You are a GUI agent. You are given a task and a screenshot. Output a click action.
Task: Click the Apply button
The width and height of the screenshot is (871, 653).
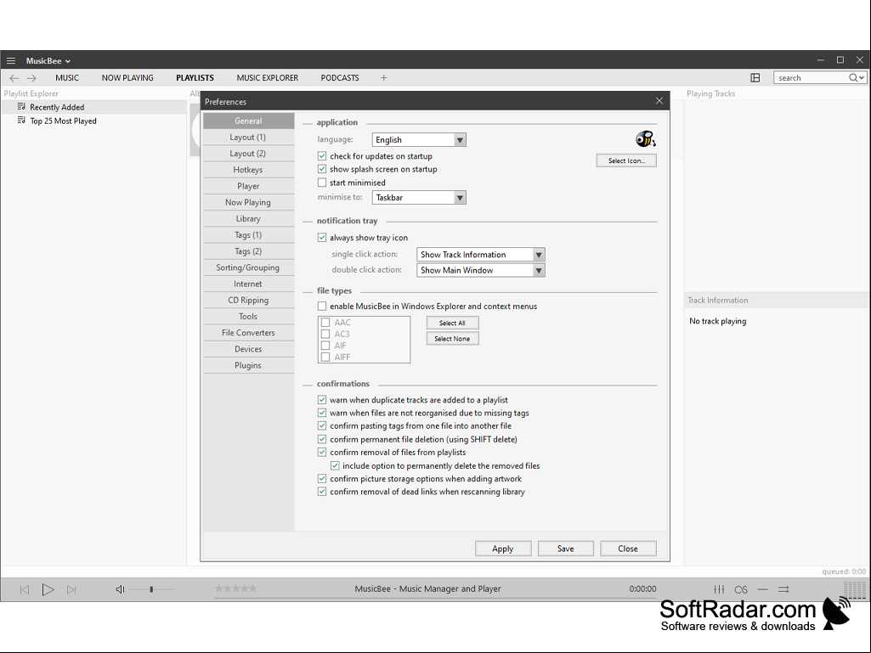[503, 549]
